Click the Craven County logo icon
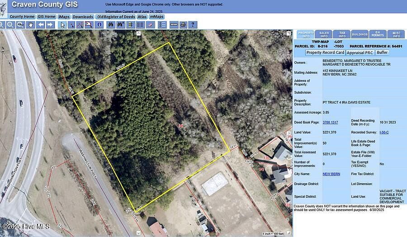This screenshot has height=237, width=407. click(3, 9)
